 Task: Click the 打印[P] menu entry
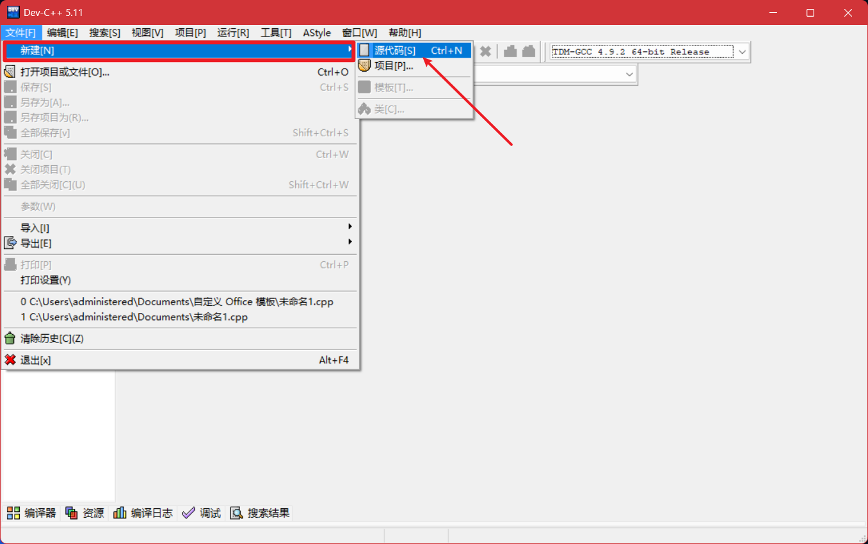(x=179, y=265)
